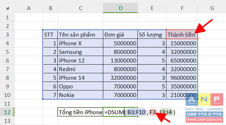Click the "Thành tiền" header cell
The height and width of the screenshot is (125, 226).
click(182, 35)
